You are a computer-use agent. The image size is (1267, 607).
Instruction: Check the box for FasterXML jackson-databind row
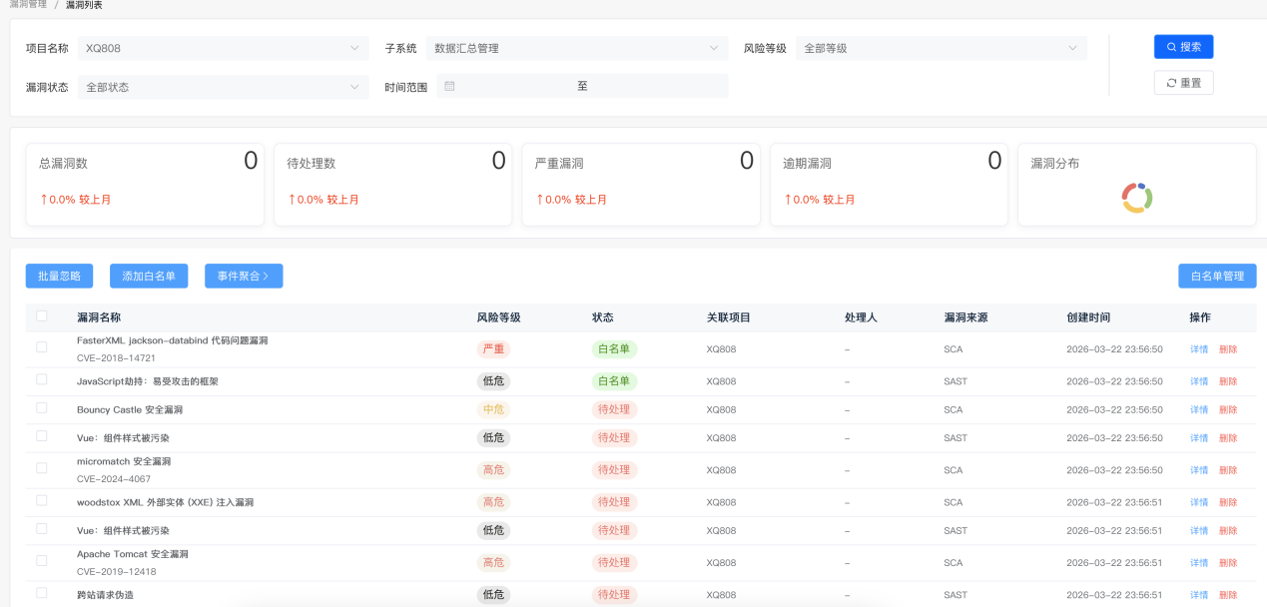(x=42, y=347)
